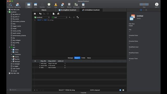The height and width of the screenshot is (94, 167).
Task: Select the 'hello blog' cell
Action: tap(44, 63)
